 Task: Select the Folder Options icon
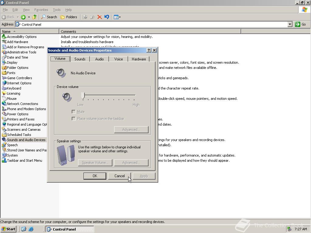4,68
